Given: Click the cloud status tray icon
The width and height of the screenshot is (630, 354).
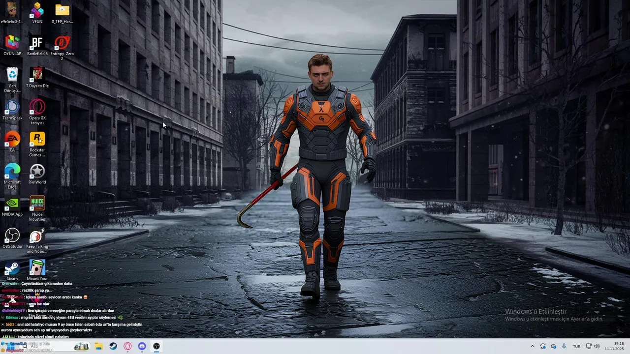Looking at the screenshot, I should point(554,346).
